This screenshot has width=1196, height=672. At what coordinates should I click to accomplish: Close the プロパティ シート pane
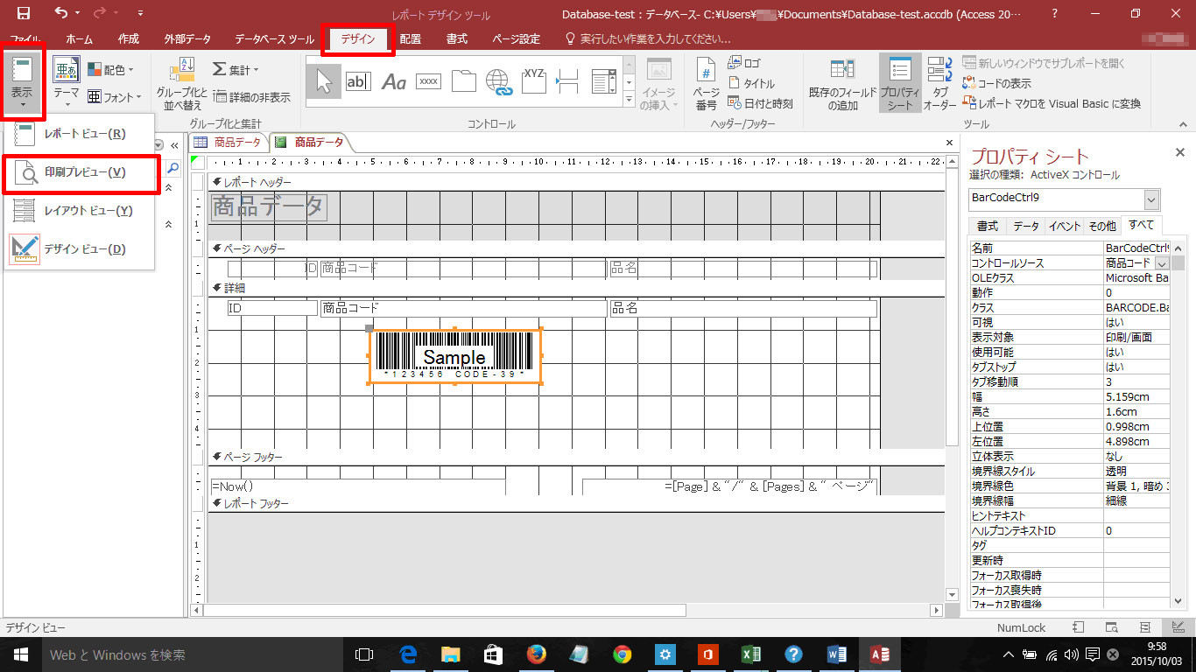(x=1179, y=153)
